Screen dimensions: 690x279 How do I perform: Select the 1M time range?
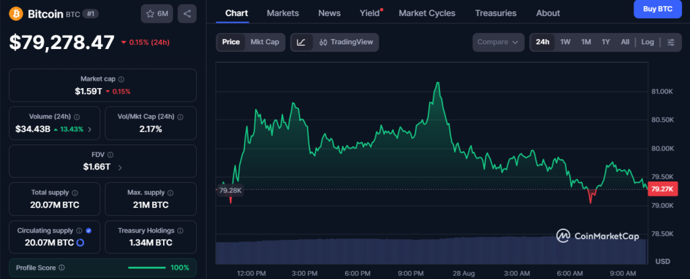pos(586,42)
